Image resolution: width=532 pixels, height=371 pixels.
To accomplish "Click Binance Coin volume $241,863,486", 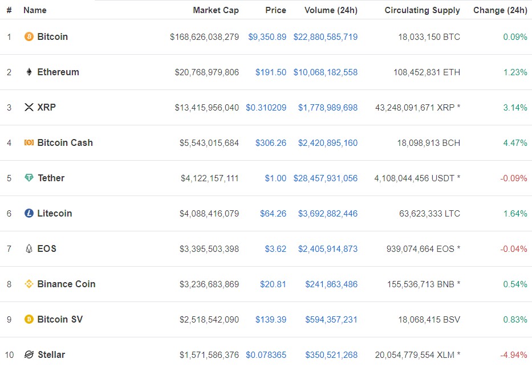I will pyautogui.click(x=331, y=284).
